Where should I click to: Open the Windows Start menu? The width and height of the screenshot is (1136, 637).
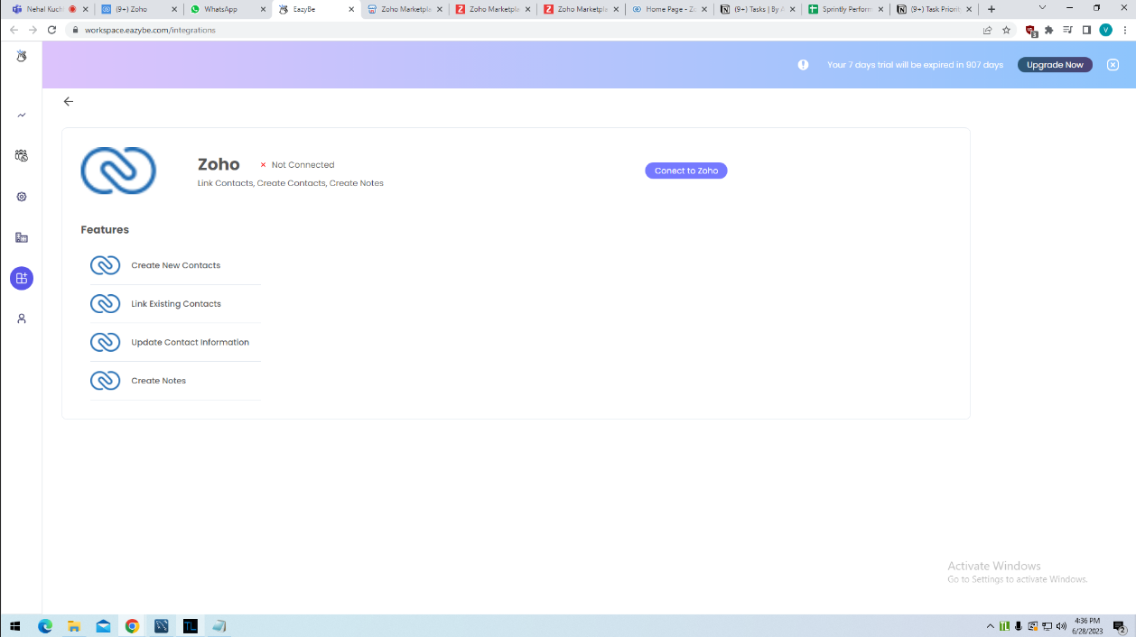click(x=15, y=626)
